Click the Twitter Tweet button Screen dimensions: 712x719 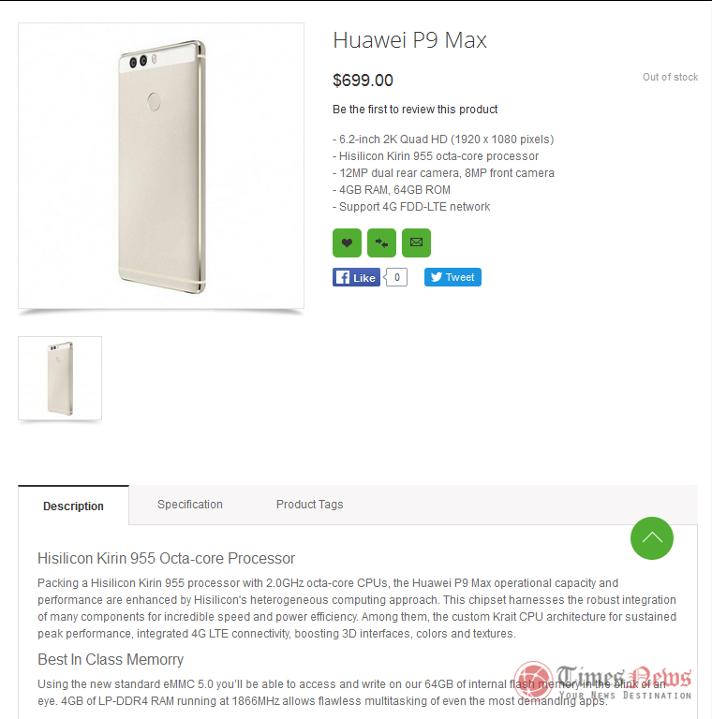(452, 277)
